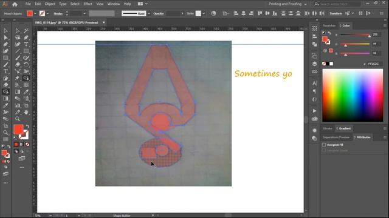Open Edit Toolbar dots in two-column toolbar
The image size is (389, 218).
tap(22, 167)
